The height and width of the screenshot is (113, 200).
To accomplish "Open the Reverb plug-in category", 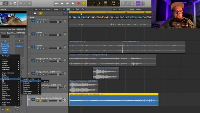I will coord(10,93).
